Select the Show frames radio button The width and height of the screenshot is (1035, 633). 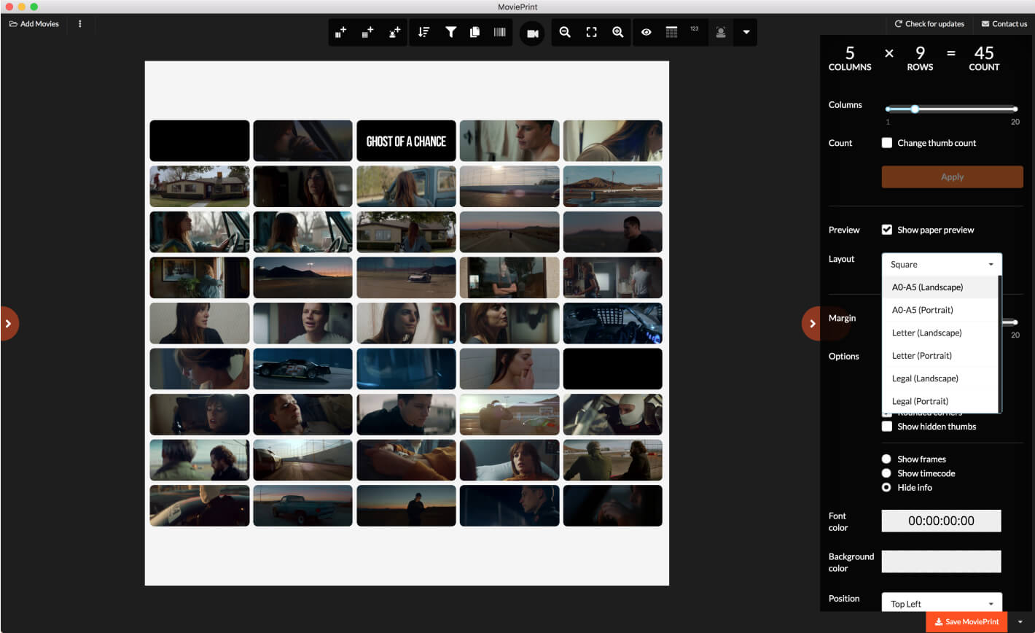[x=886, y=459]
